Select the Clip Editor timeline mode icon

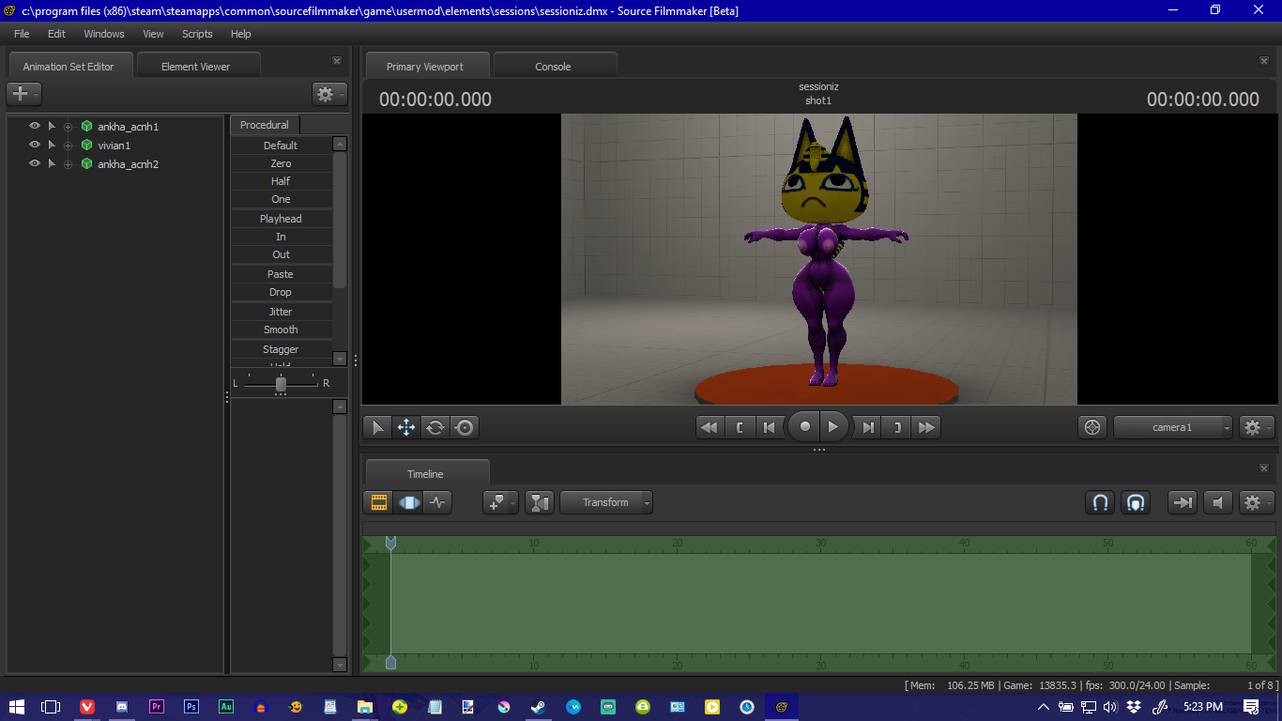pyautogui.click(x=378, y=502)
